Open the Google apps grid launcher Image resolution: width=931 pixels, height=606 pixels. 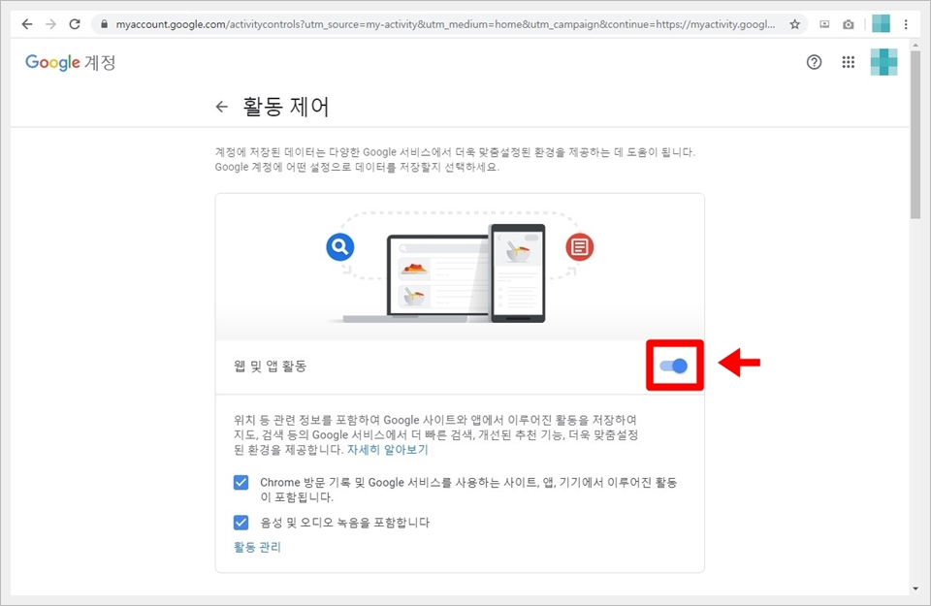tap(848, 62)
